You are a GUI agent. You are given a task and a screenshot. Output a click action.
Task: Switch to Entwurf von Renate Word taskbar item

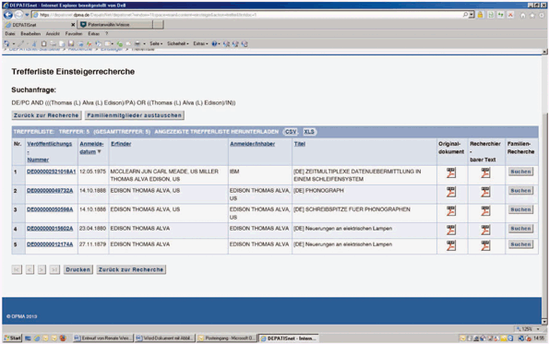103,338
